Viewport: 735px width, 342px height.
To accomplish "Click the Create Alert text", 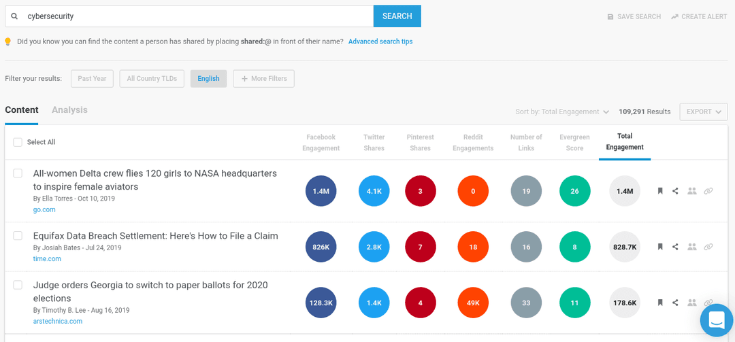I will 704,16.
